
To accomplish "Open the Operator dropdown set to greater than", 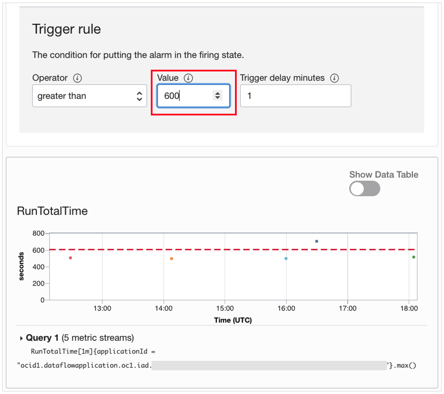I will point(90,96).
